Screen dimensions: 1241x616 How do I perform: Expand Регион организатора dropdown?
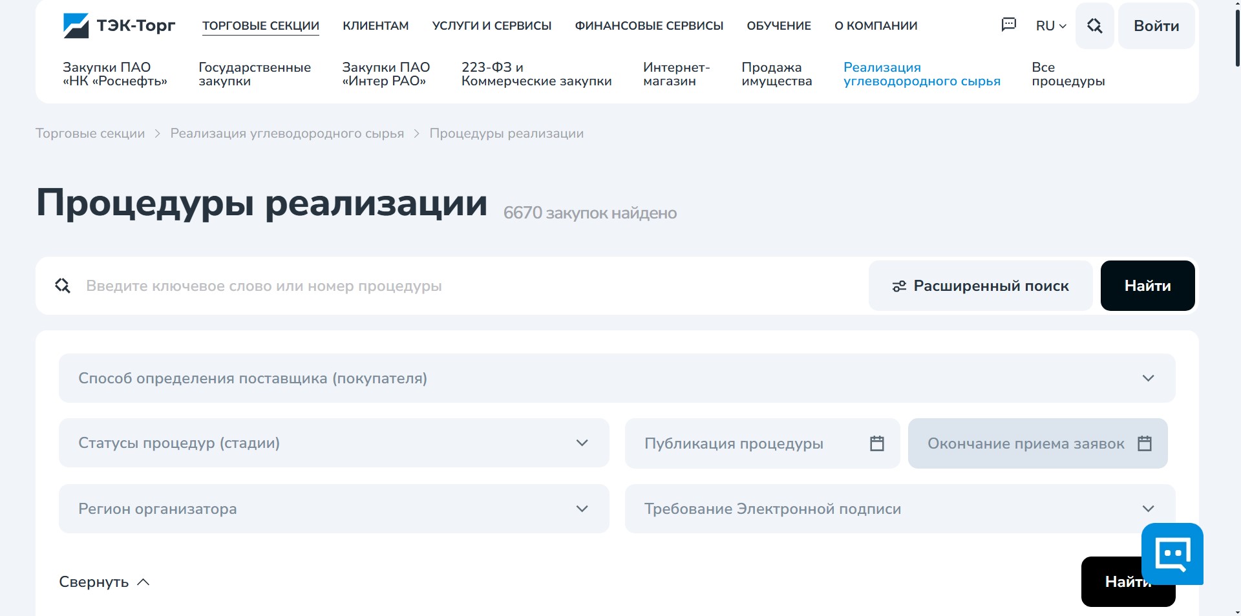334,509
